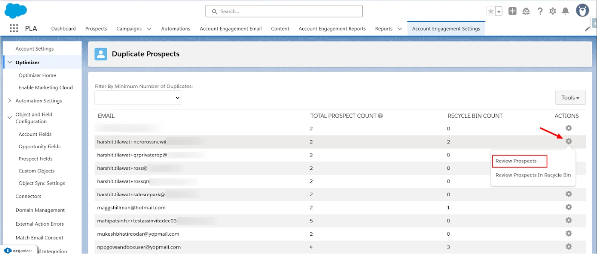Open the Tools dropdown button
The height and width of the screenshot is (254, 597).
tap(570, 98)
